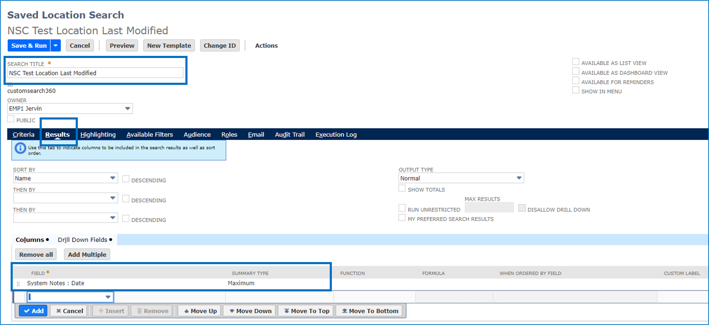This screenshot has width=709, height=325.
Task: Toggle Descending for second Then By
Action: [x=126, y=219]
